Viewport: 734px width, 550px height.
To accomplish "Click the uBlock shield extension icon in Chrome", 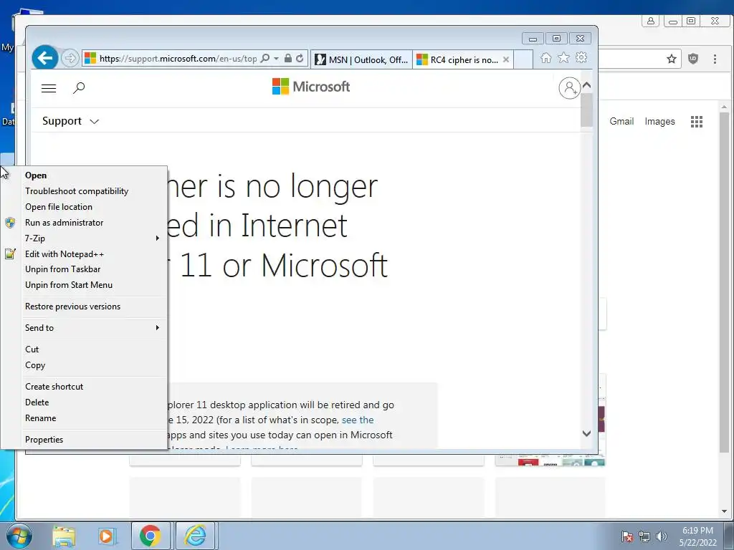I will tap(693, 59).
